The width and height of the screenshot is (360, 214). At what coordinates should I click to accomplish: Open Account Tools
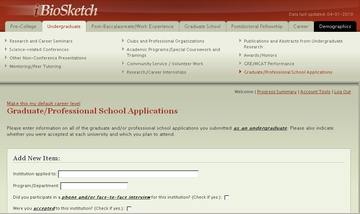pyautogui.click(x=315, y=92)
